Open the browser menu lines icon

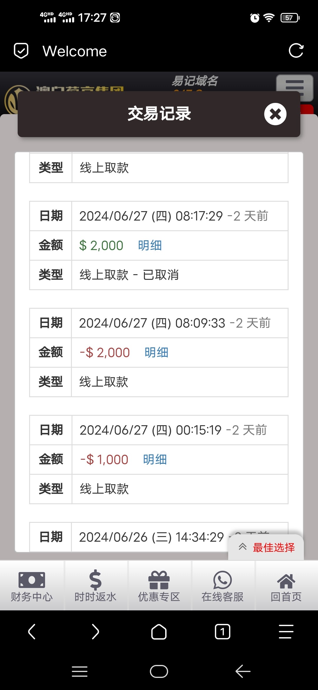286,632
